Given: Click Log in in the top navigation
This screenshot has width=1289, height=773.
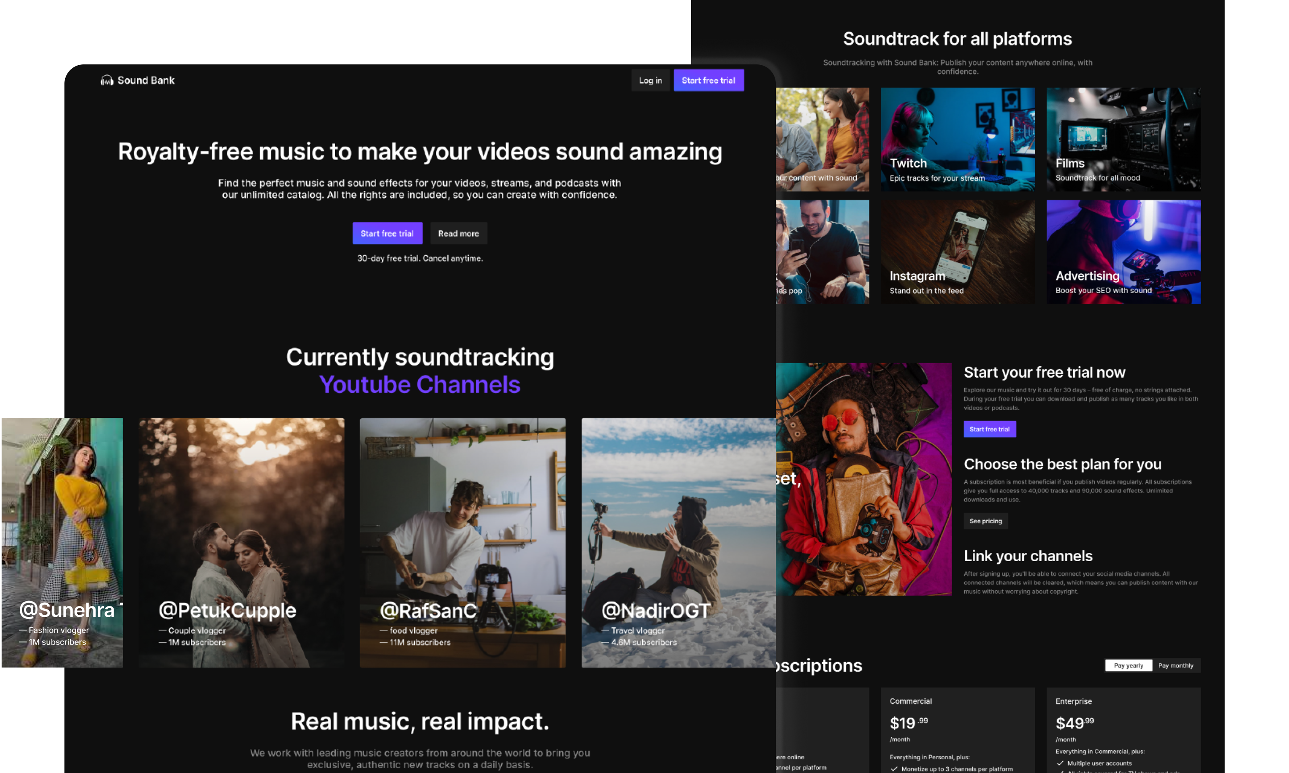Looking at the screenshot, I should pyautogui.click(x=650, y=80).
